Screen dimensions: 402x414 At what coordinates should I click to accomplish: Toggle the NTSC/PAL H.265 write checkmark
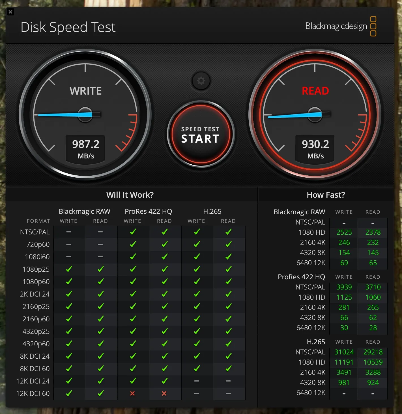click(196, 232)
